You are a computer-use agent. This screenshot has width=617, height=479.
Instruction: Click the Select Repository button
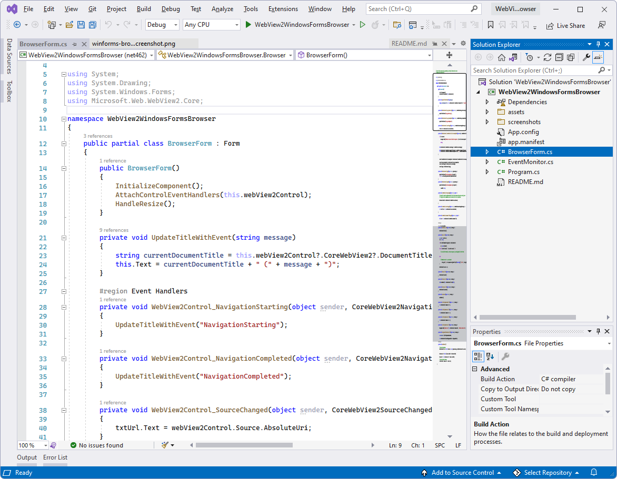coord(548,472)
